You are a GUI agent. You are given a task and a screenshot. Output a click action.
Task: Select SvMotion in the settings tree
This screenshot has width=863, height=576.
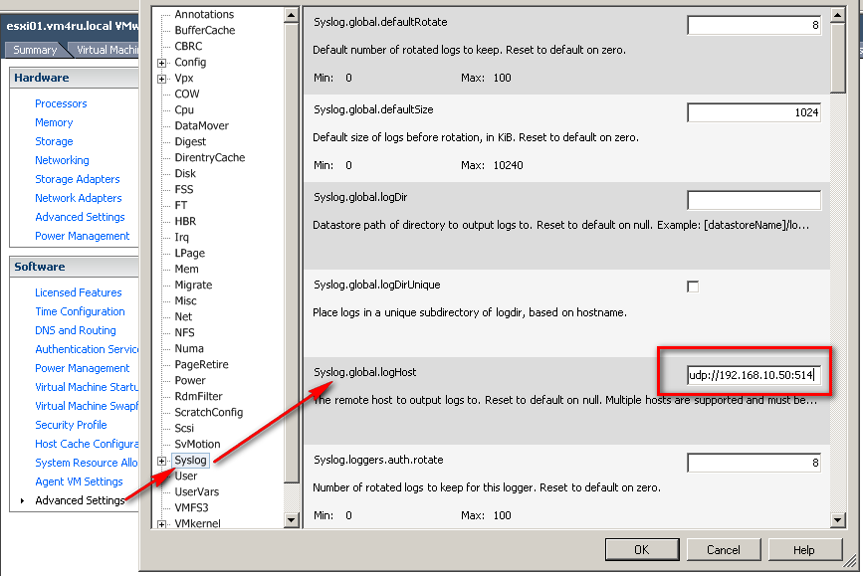pos(198,444)
